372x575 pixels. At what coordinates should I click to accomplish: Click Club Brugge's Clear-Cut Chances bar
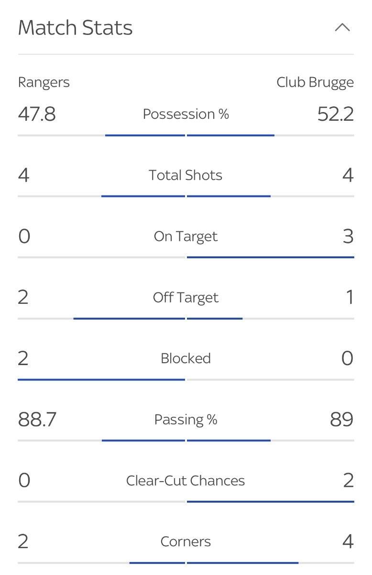(x=271, y=502)
